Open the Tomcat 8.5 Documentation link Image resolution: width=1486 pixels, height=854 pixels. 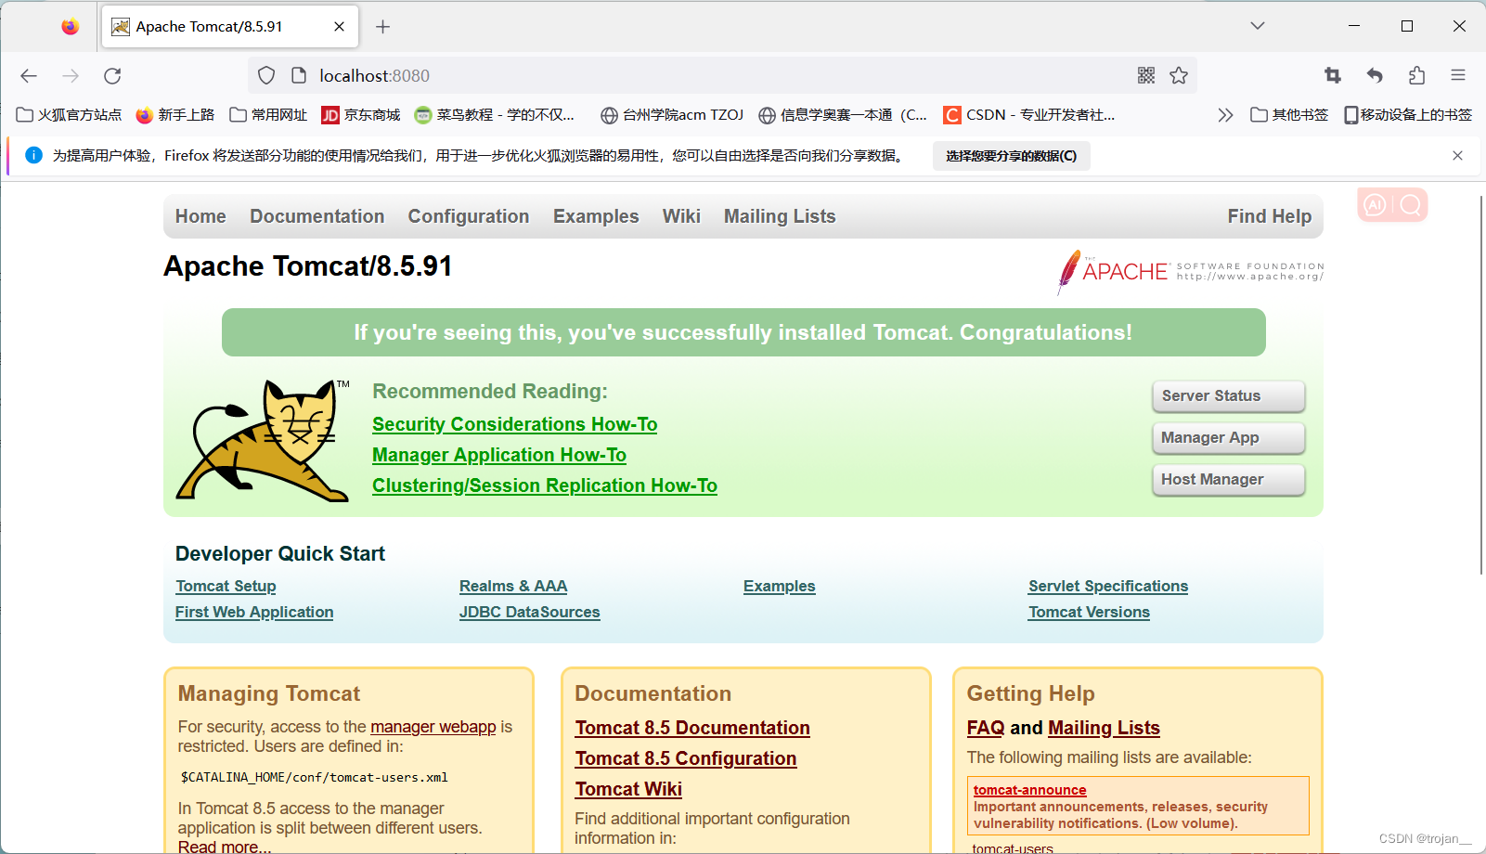point(692,728)
